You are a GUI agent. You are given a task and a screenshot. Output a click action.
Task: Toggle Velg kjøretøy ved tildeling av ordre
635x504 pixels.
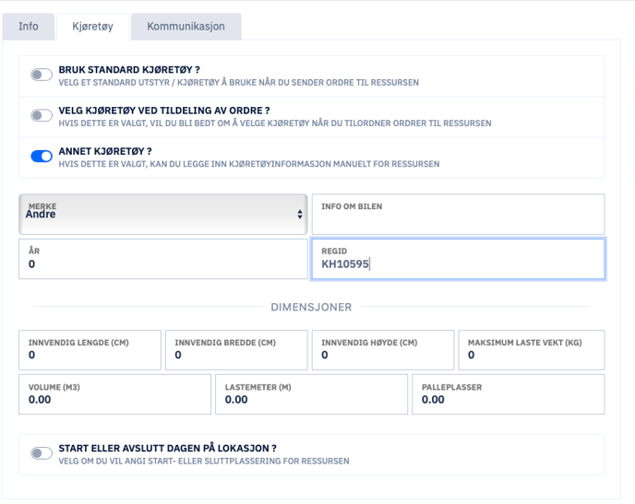pos(42,115)
